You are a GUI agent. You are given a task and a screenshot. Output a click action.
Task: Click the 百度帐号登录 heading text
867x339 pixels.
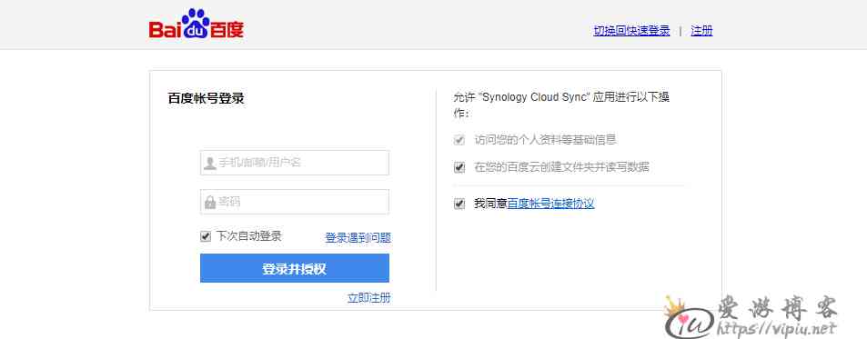point(206,99)
